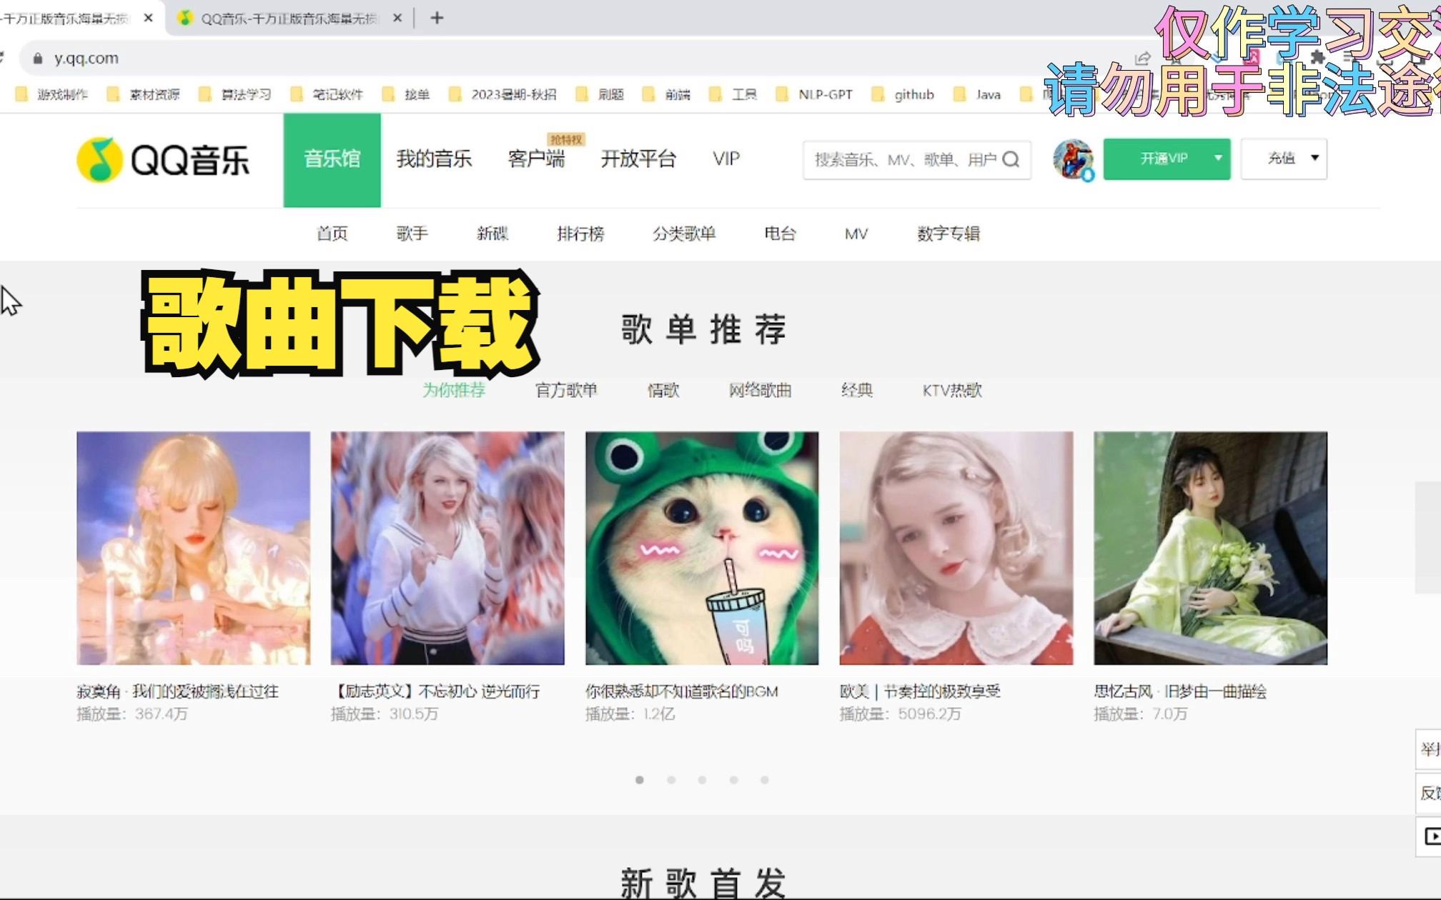Open the 分类歌单 page
Screen dimensions: 1441x900
click(684, 234)
